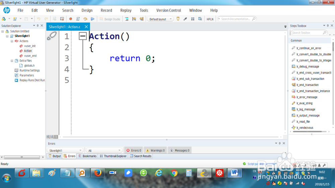Open Runtime Settings in Solution Explorer
Screen dimensions: 335x188
click(x=29, y=71)
